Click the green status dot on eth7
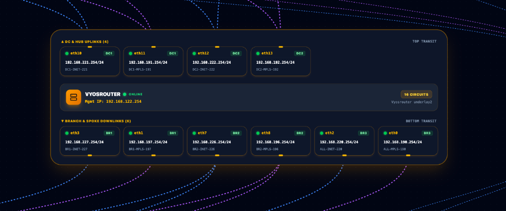506x211 pixels. [194, 133]
